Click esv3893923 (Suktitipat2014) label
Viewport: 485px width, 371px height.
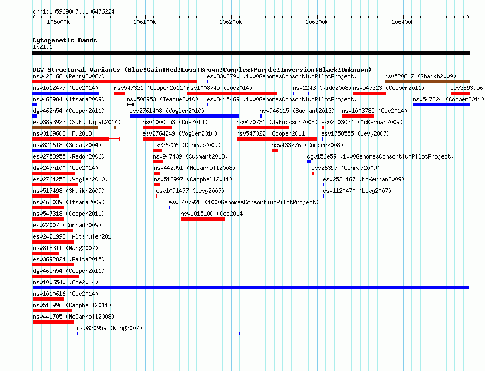tap(77, 122)
